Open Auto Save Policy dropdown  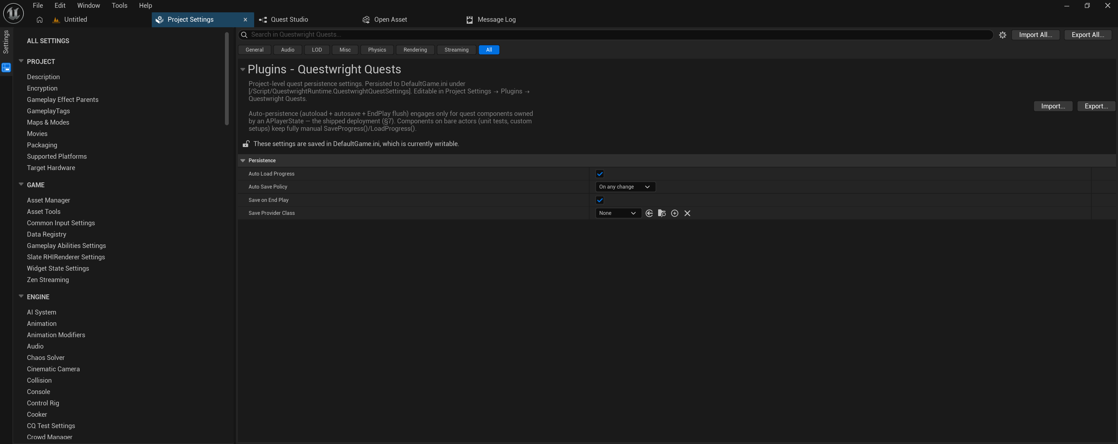pyautogui.click(x=625, y=187)
